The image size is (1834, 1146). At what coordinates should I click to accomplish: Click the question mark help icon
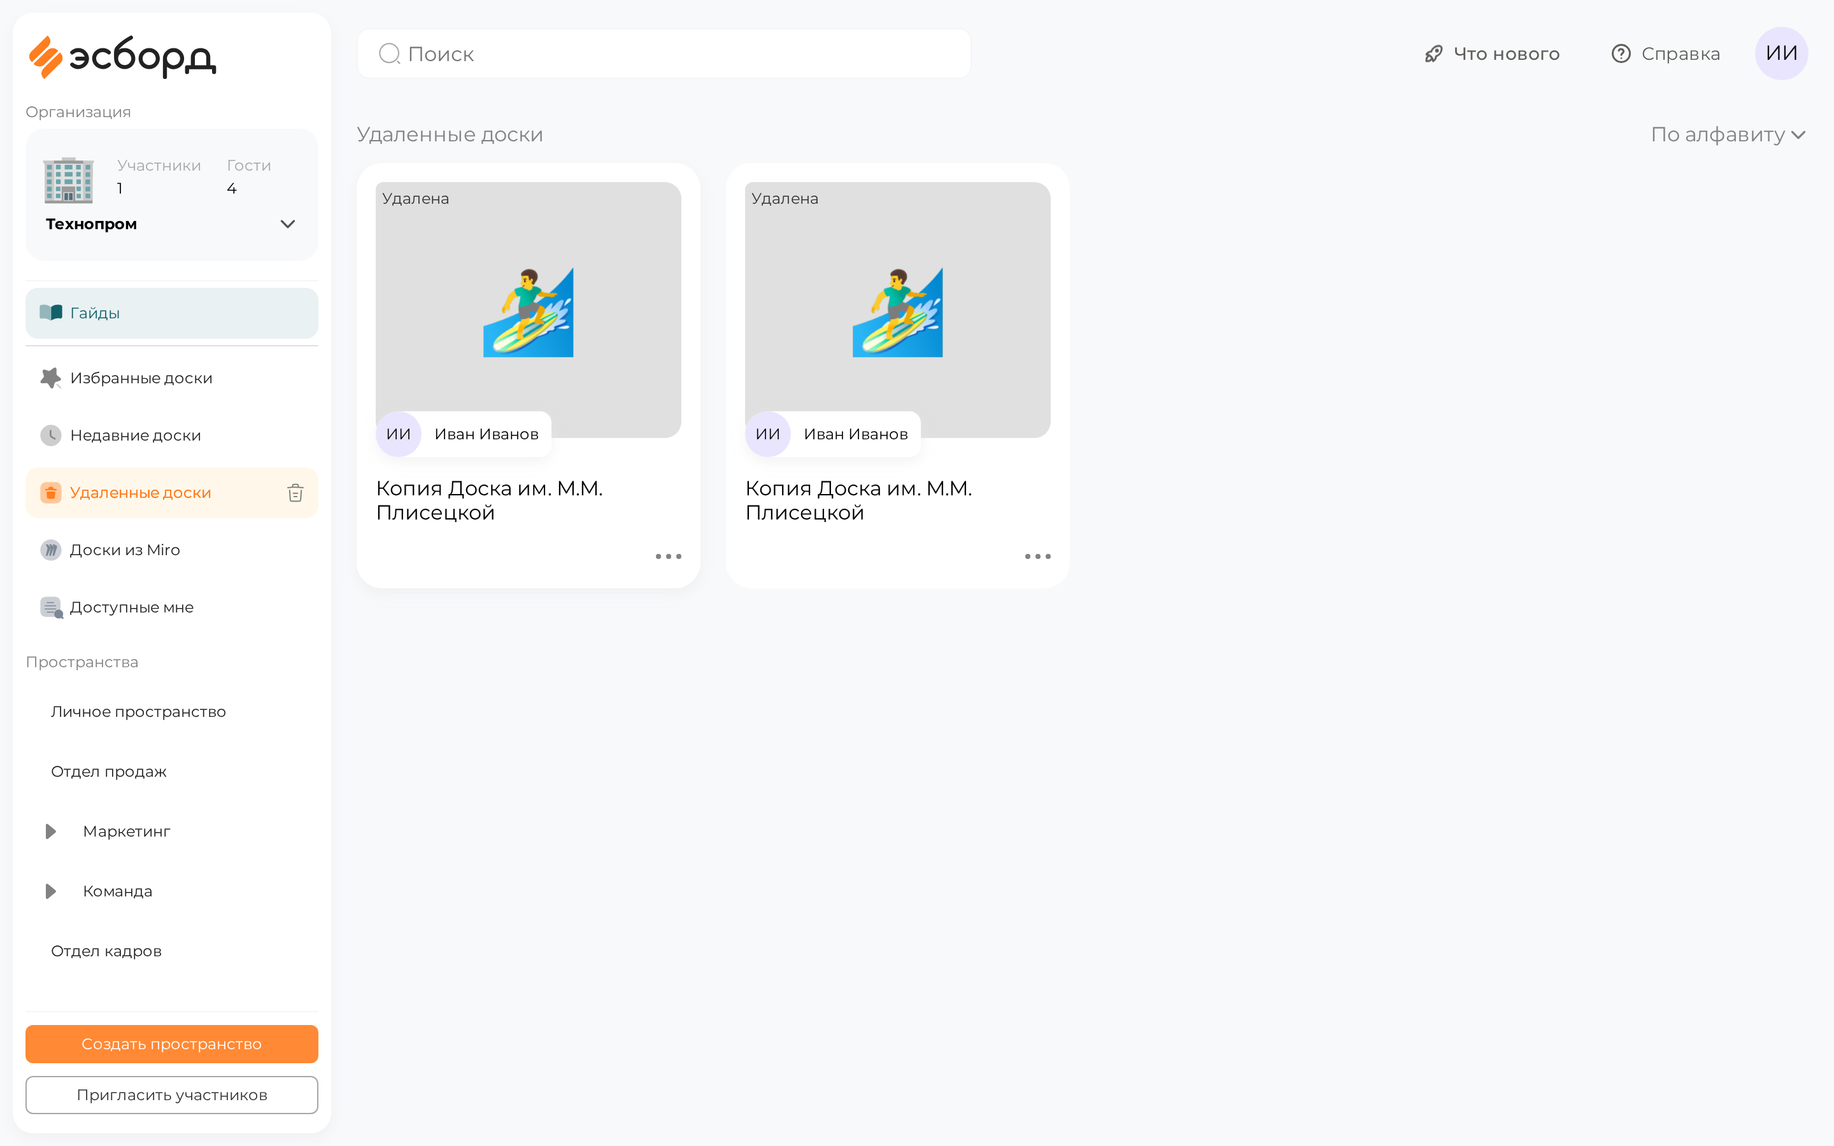pos(1620,54)
